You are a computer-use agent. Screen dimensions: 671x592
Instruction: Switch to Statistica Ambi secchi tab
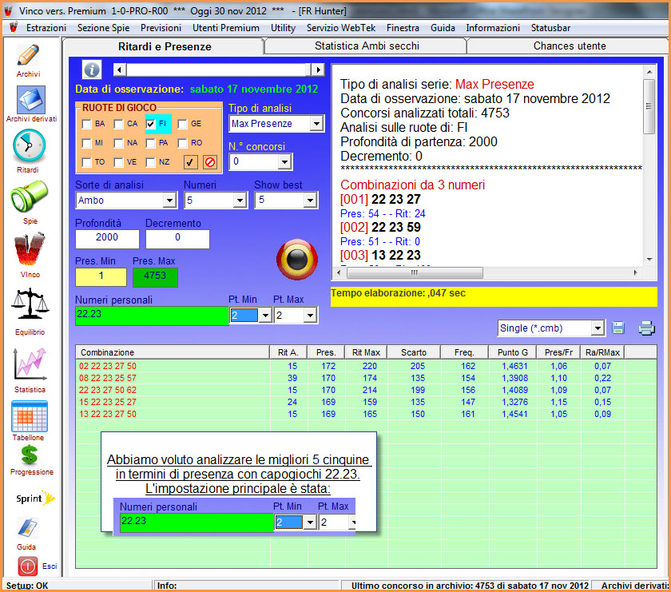coord(367,46)
